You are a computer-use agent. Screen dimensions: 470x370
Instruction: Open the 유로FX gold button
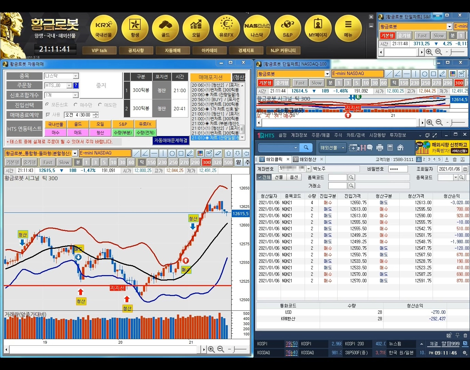click(x=226, y=28)
